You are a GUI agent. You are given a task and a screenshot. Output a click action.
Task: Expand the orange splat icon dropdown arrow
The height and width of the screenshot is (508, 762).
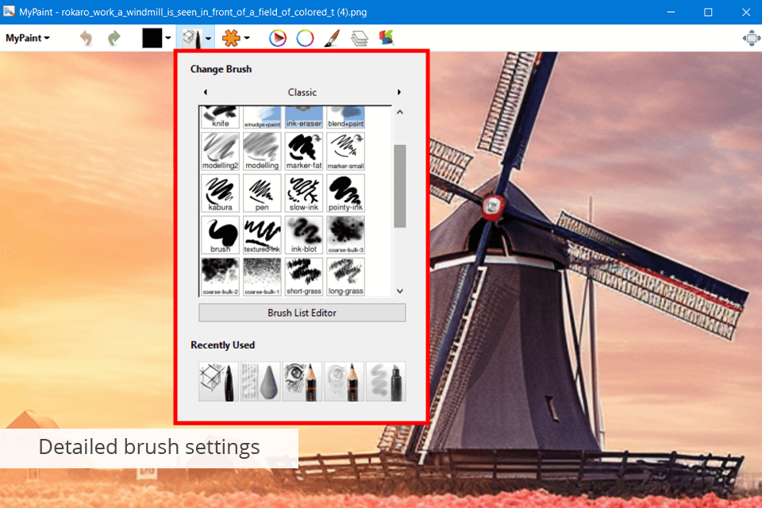point(247,38)
